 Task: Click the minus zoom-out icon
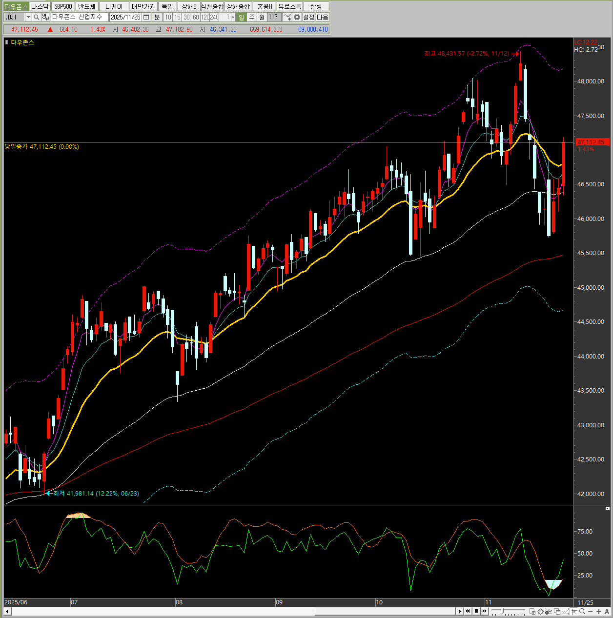590,611
